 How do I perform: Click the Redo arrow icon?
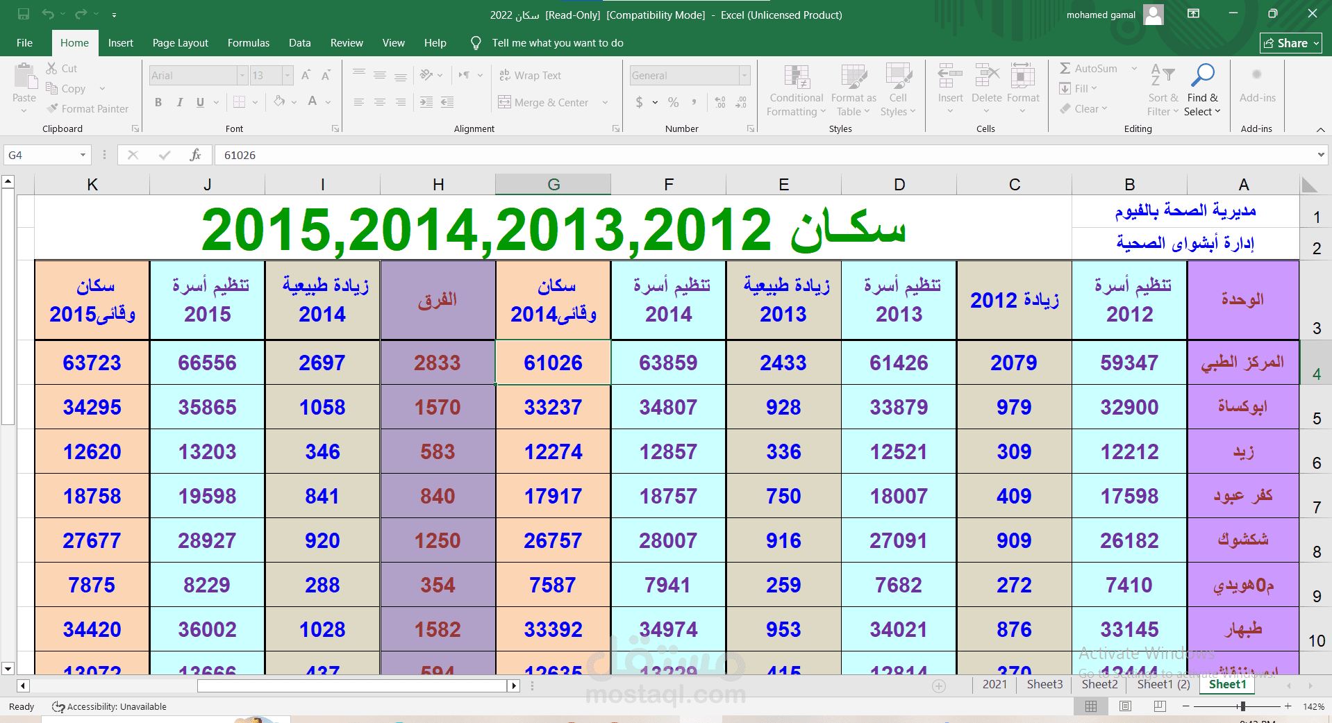click(81, 14)
